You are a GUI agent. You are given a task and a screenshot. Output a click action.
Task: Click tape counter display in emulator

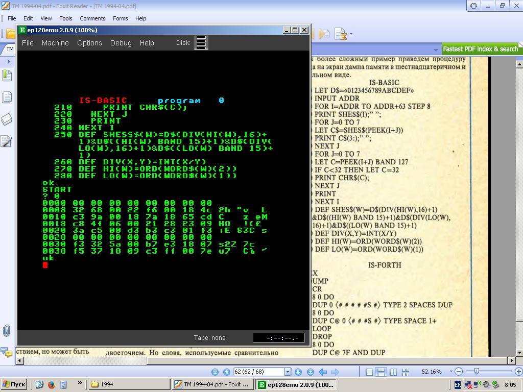point(278,338)
